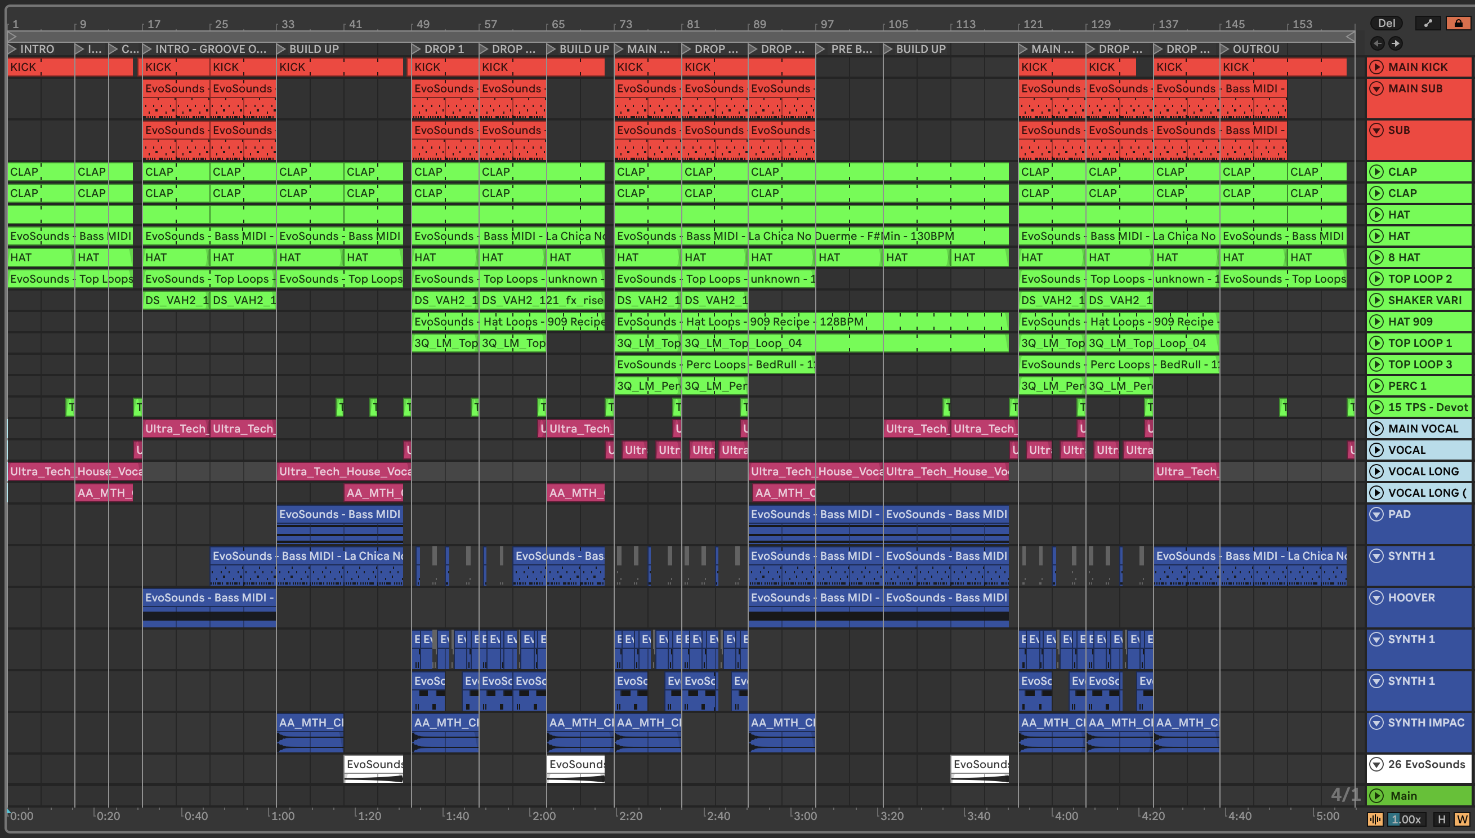Viewport: 1475px width, 838px height.
Task: Toggle the H track height optimize button
Action: (x=1442, y=819)
